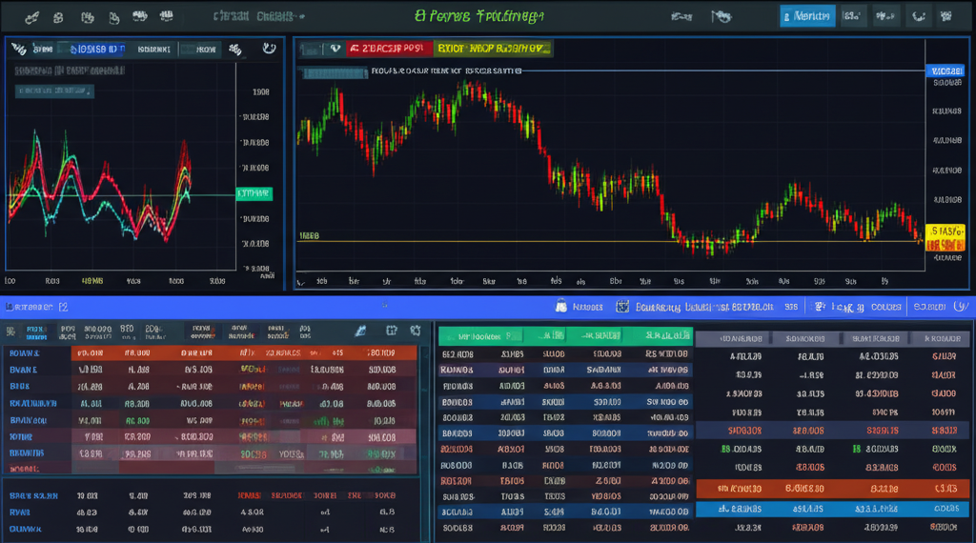
Task: Click the blue highlighted button in the top-right toolbar
Action: pos(806,16)
